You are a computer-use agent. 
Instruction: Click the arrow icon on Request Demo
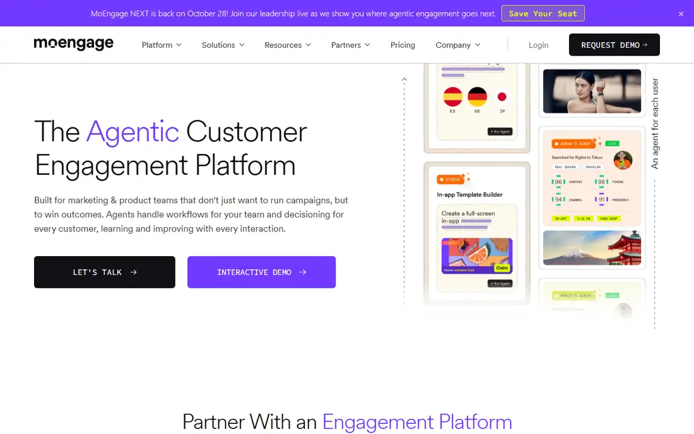tap(645, 45)
